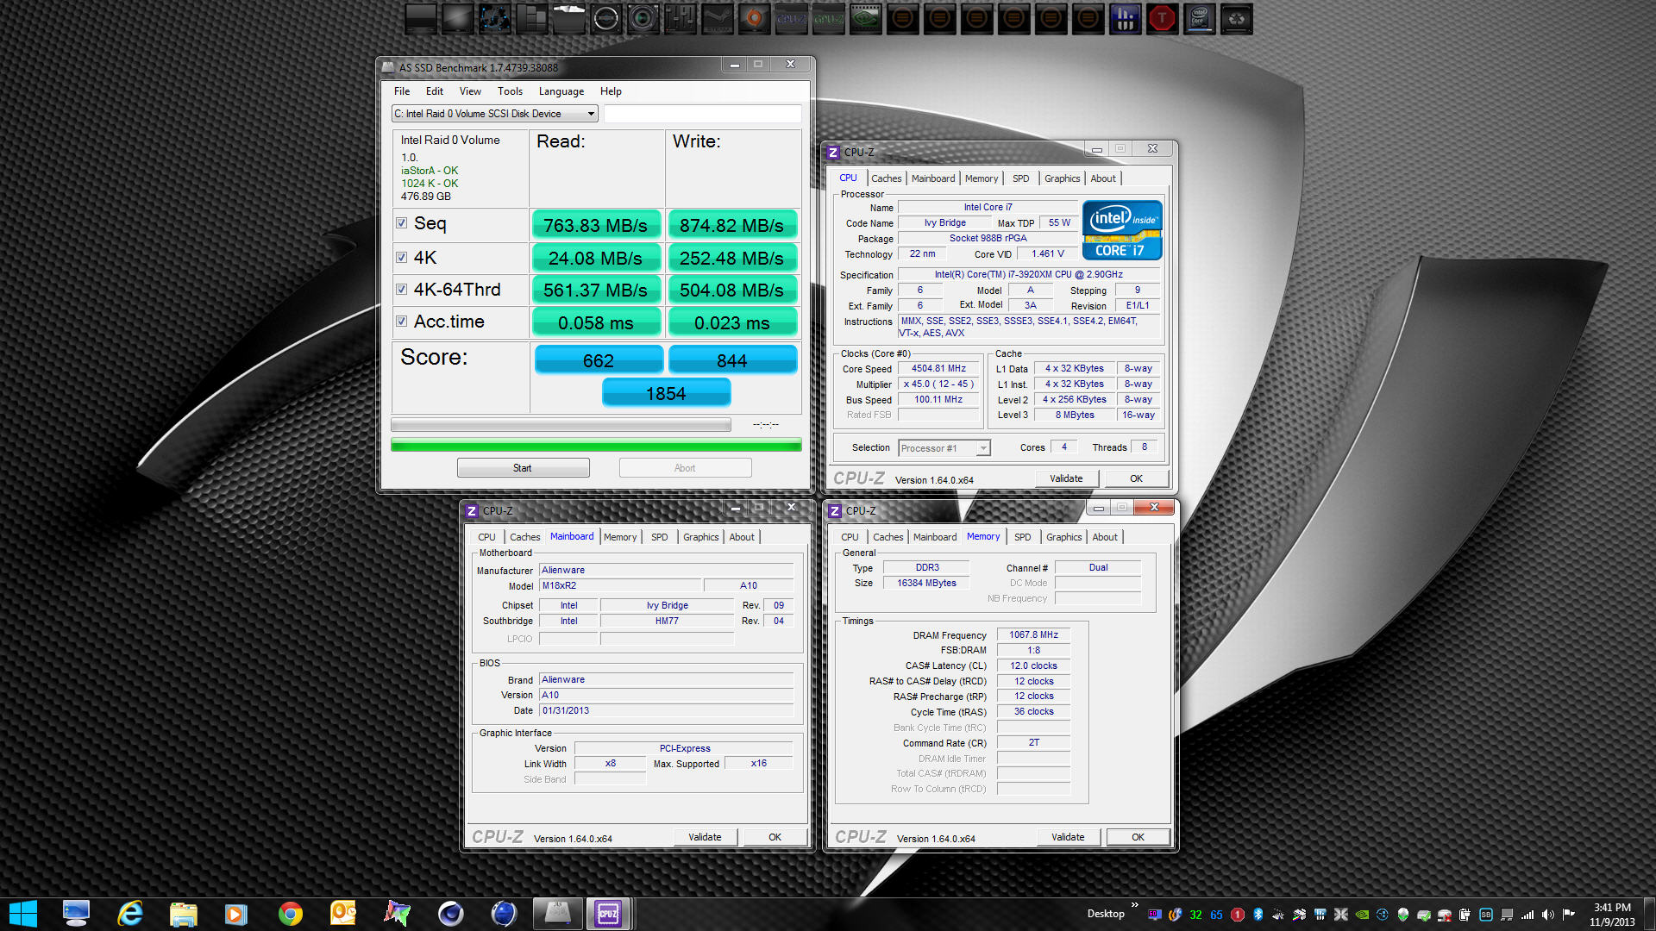Screen dimensions: 1656x931
Task: Launch Origin from the top dock
Action: [x=754, y=18]
